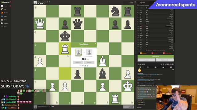Switch to the leaderboard tab icon

coord(163,67)
